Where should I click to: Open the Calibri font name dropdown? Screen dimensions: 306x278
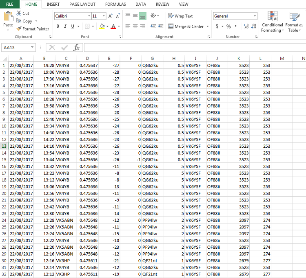89,16
